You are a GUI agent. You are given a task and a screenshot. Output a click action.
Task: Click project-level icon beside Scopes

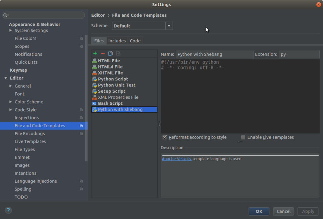(81, 47)
